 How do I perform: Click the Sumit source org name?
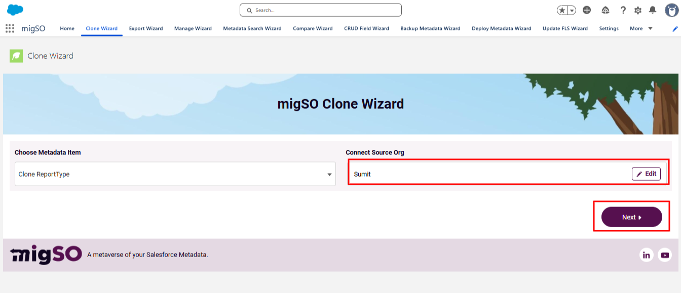pyautogui.click(x=362, y=174)
